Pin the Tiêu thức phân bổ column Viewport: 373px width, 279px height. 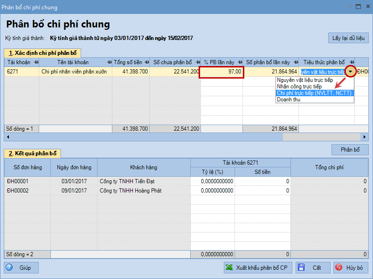click(x=351, y=62)
